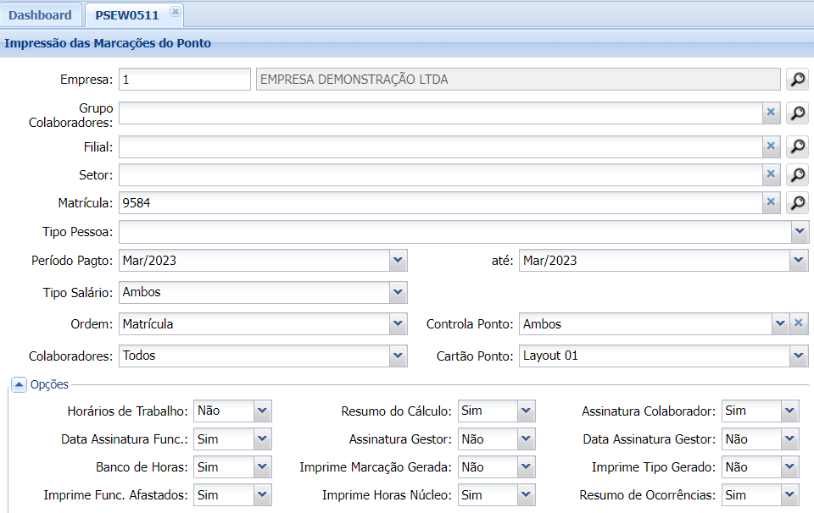Clear the Filial field with X icon
This screenshot has width=814, height=513.
[771, 146]
